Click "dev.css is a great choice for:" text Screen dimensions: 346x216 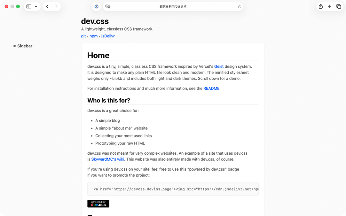pos(113,111)
